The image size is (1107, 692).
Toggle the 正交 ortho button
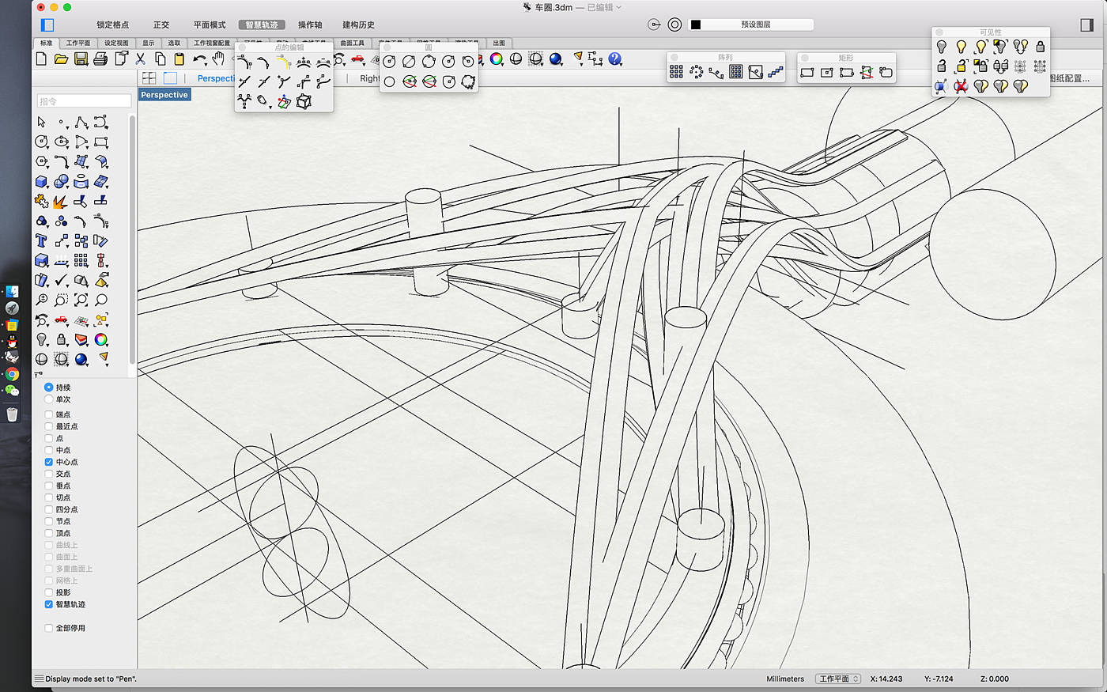(161, 25)
